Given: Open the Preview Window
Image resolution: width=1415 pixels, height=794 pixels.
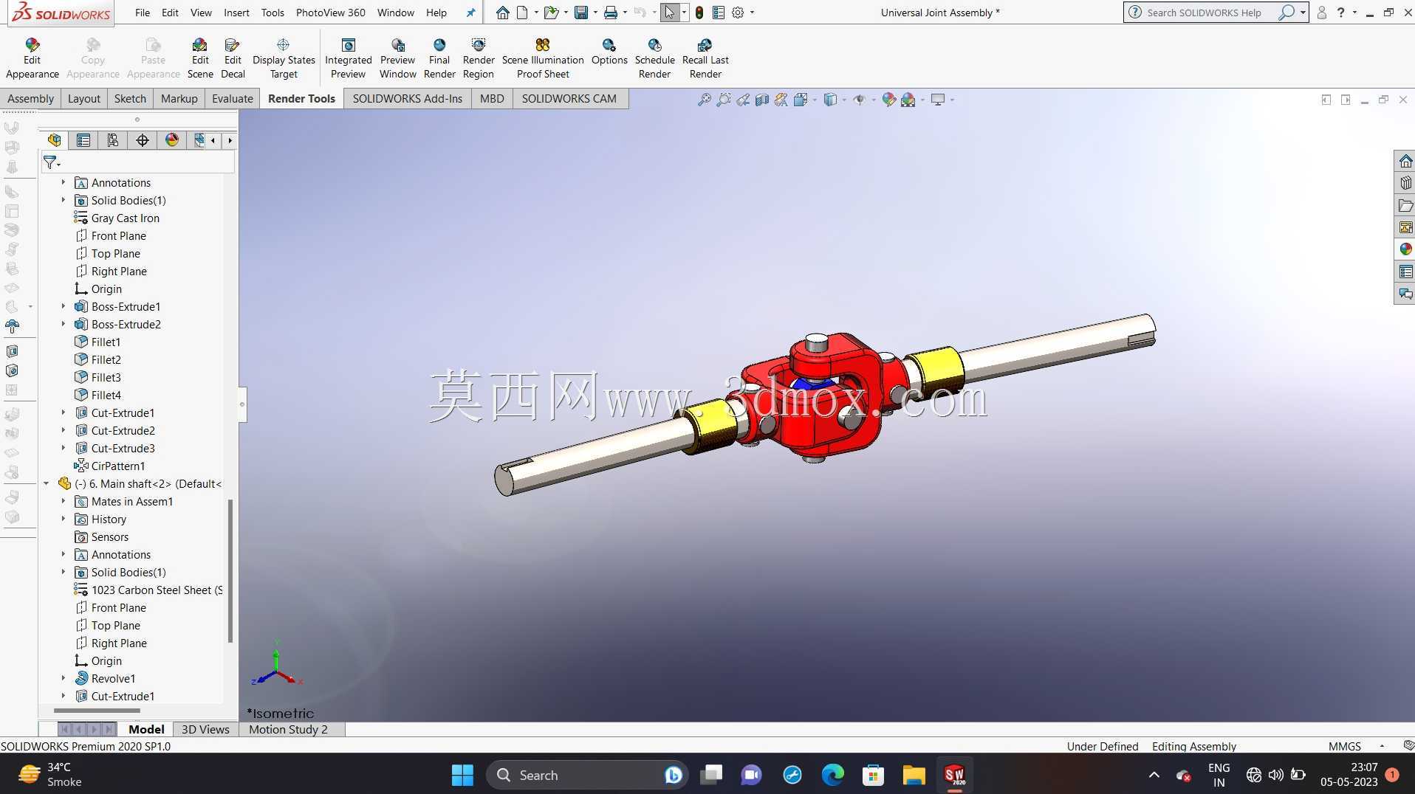Looking at the screenshot, I should 397,58.
